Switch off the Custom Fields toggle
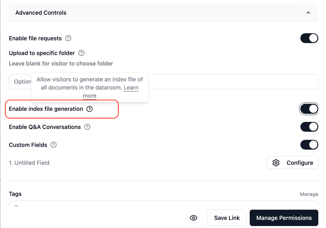Image resolution: width=326 pixels, height=228 pixels. [309, 145]
